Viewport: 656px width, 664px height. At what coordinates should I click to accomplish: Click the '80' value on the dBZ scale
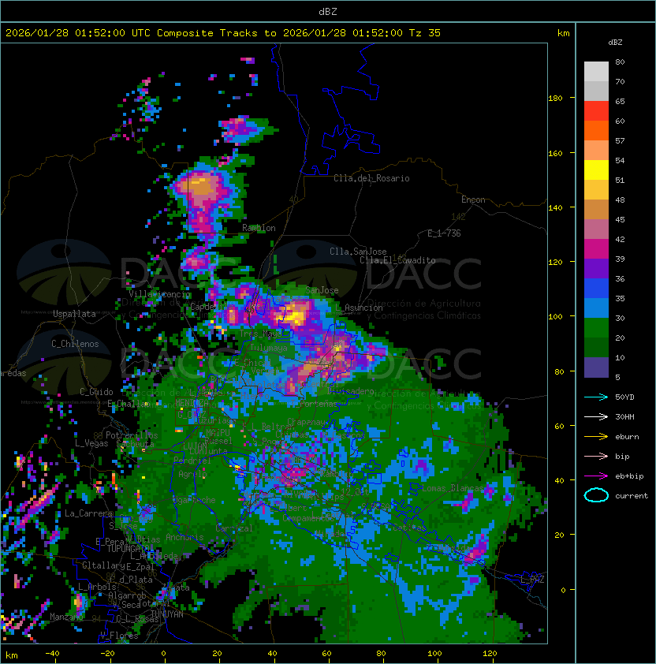pyautogui.click(x=620, y=62)
